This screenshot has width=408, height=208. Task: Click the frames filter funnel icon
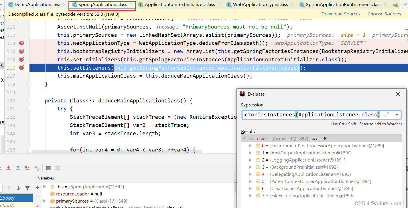(27, 188)
